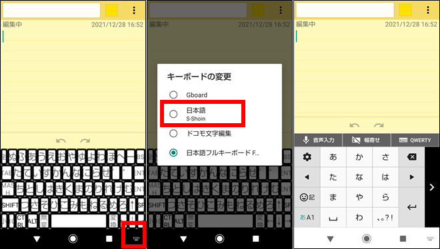Tap the punctuation 、。?! key on S-Shoin keyboard
The width and height of the screenshot is (440, 249).
(385, 218)
